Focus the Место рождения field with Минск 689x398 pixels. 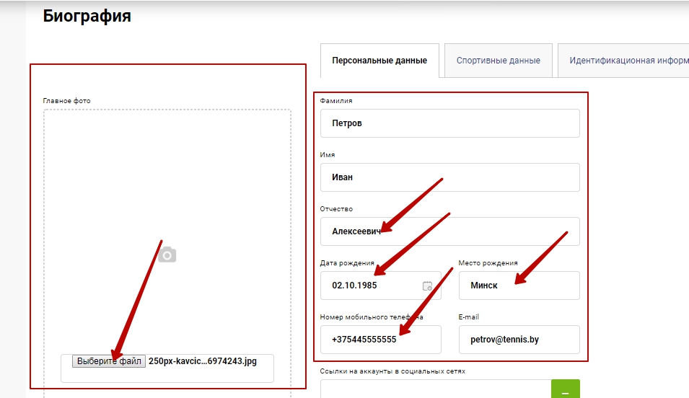pos(519,286)
